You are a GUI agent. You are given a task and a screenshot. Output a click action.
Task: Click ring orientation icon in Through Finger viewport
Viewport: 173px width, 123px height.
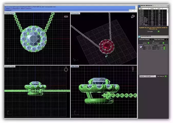[66, 69]
